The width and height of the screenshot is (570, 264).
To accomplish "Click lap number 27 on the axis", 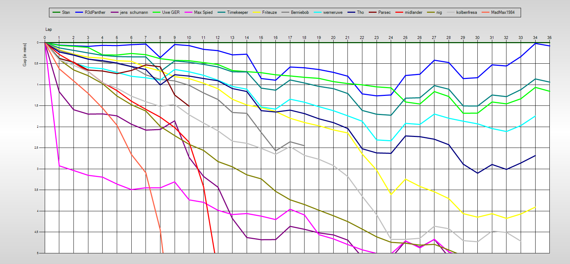I will point(434,38).
